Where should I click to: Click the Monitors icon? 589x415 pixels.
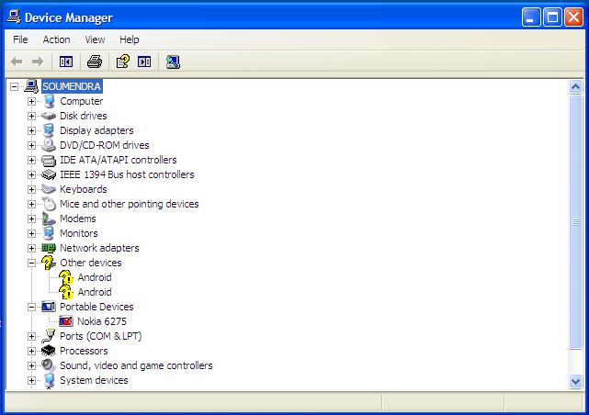49,233
